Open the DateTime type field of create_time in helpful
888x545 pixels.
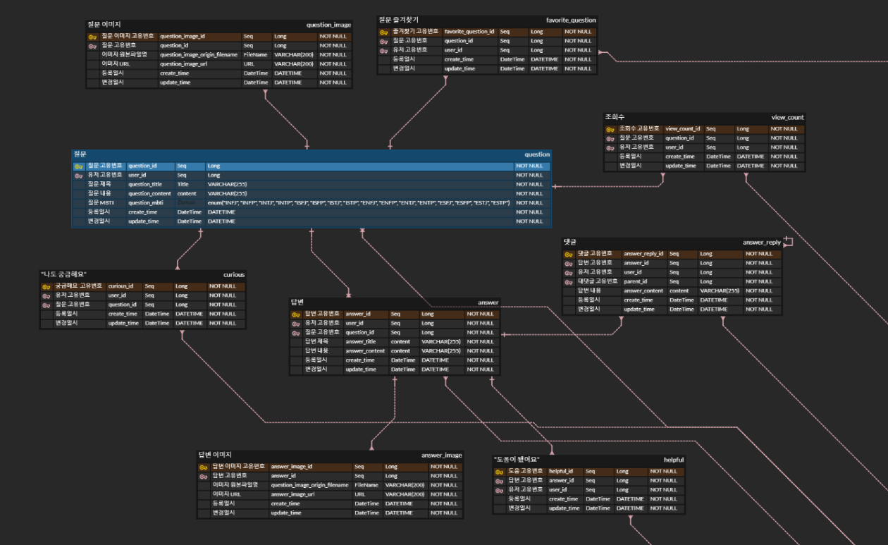(596, 498)
